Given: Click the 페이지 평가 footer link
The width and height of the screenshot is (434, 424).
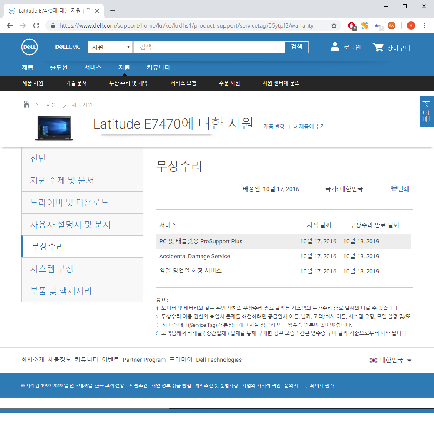Looking at the screenshot, I should point(321,386).
